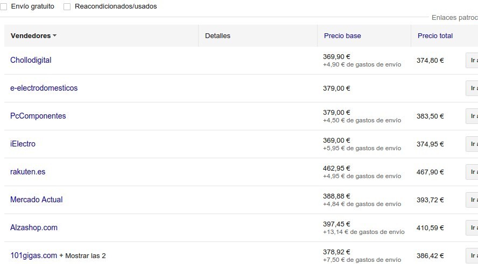Viewport: 478px width, 264px height.
Task: Click the 374,80 € total price
Action: click(x=430, y=61)
